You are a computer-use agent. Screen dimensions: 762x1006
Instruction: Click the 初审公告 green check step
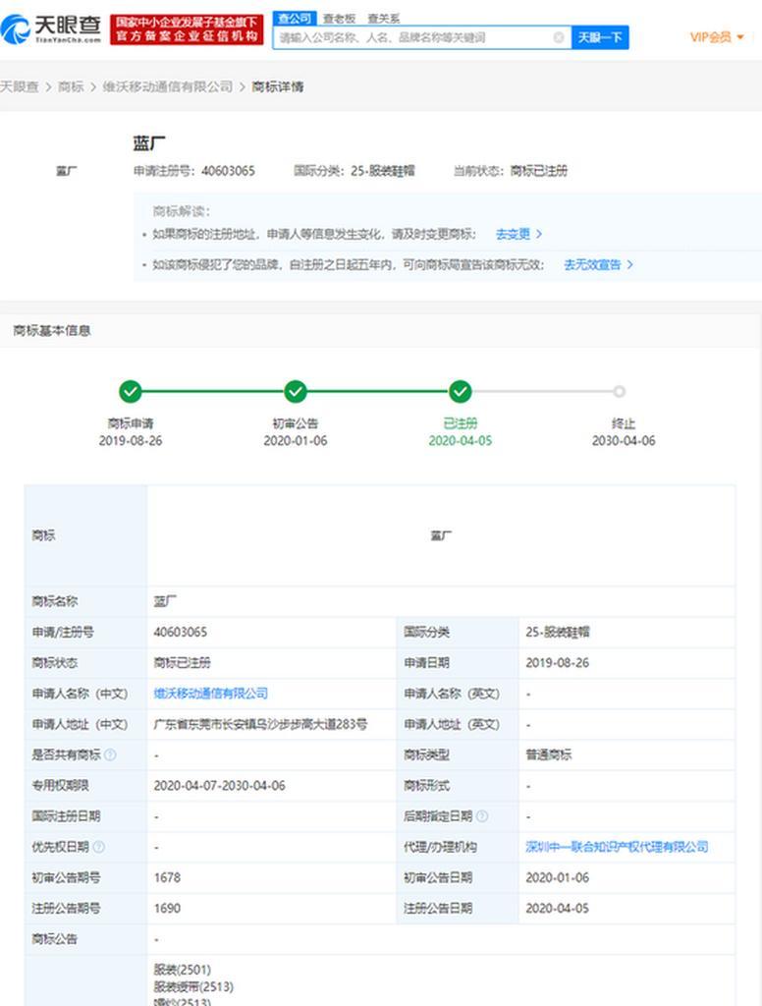point(295,391)
